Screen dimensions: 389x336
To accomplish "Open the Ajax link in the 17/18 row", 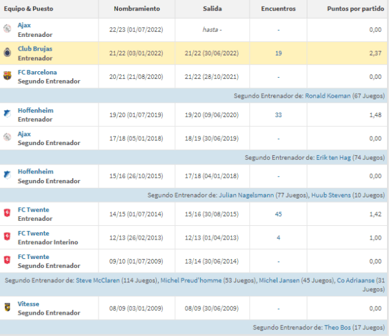I will 24,134.
